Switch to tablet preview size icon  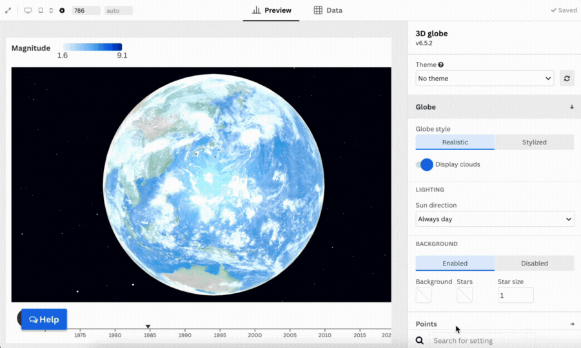pos(41,10)
